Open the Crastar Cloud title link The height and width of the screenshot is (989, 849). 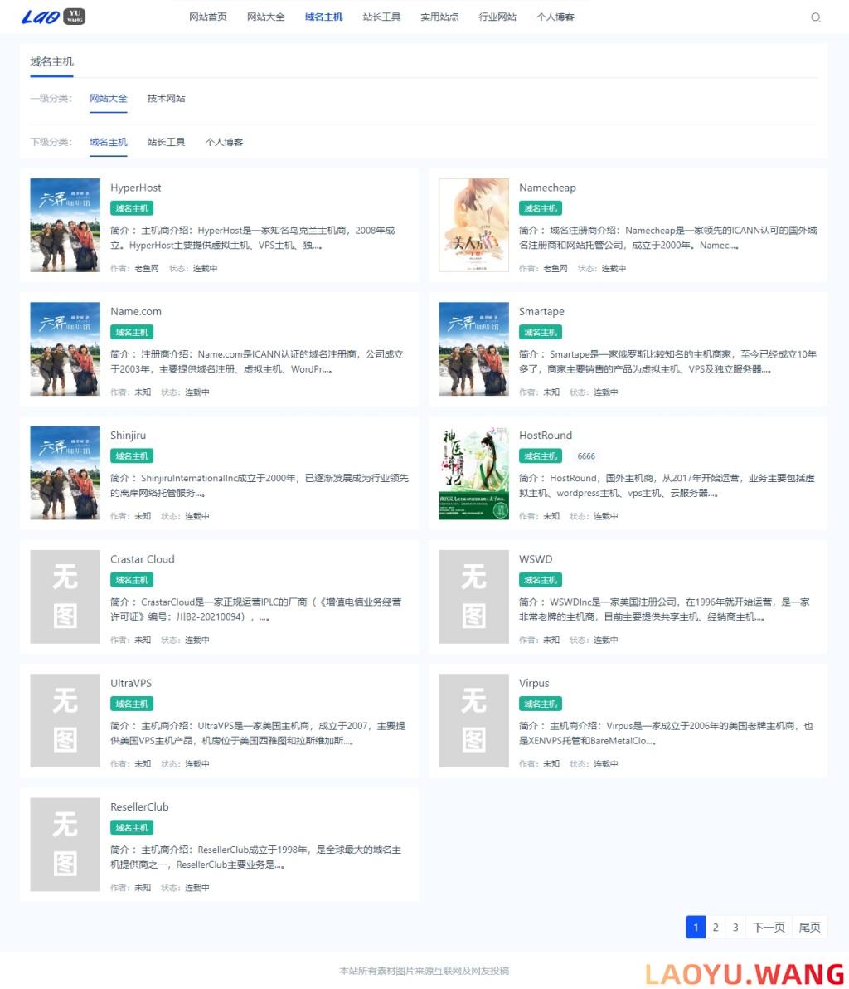point(143,559)
